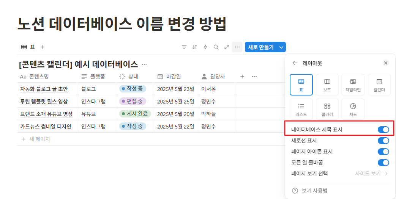396x199 pixels.
Task: Click the 편집 중 status tag
Action: [x=133, y=101]
